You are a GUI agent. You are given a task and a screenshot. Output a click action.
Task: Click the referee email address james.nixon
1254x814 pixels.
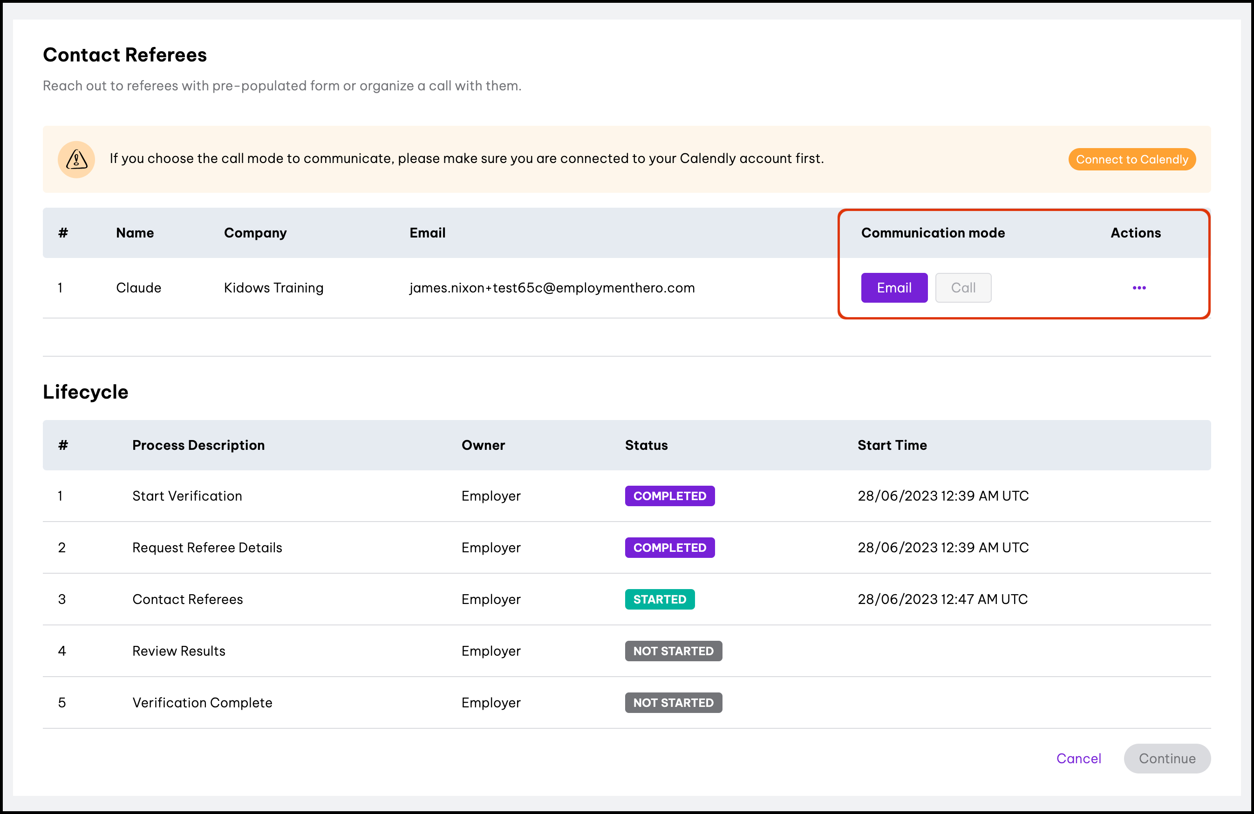(552, 288)
